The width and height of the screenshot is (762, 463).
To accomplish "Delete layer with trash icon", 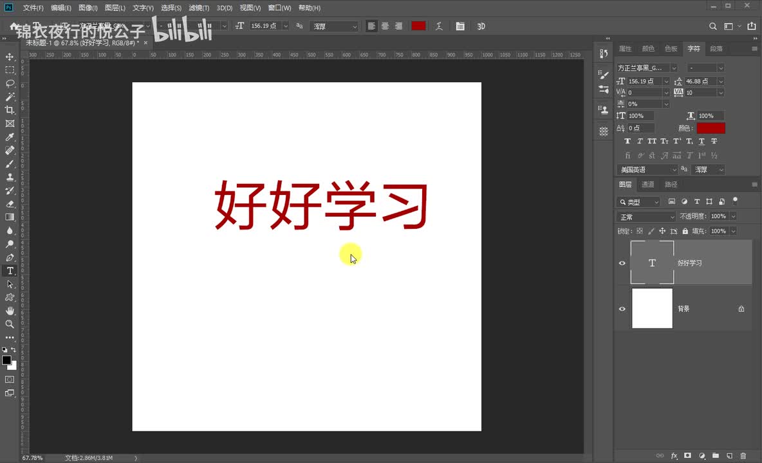I will coord(743,456).
